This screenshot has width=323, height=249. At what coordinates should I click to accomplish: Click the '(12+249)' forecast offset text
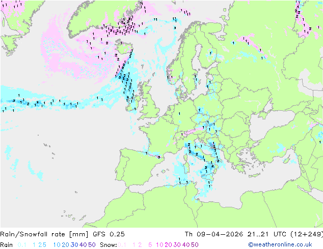307,234
